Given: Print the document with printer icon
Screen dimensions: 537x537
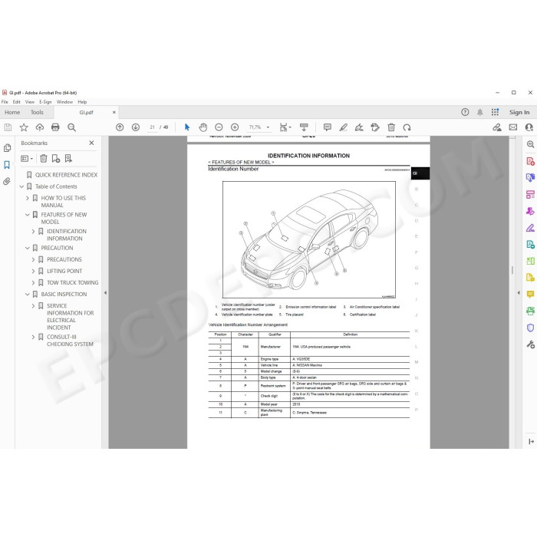Looking at the screenshot, I should point(55,127).
